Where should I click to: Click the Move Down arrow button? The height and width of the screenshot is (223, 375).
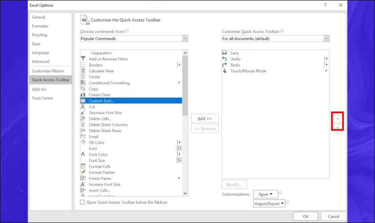point(337,127)
